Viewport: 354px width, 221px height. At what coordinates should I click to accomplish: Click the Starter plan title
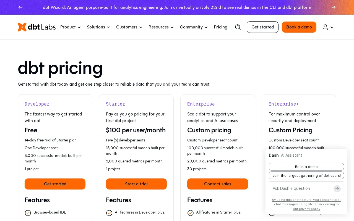coord(116,104)
